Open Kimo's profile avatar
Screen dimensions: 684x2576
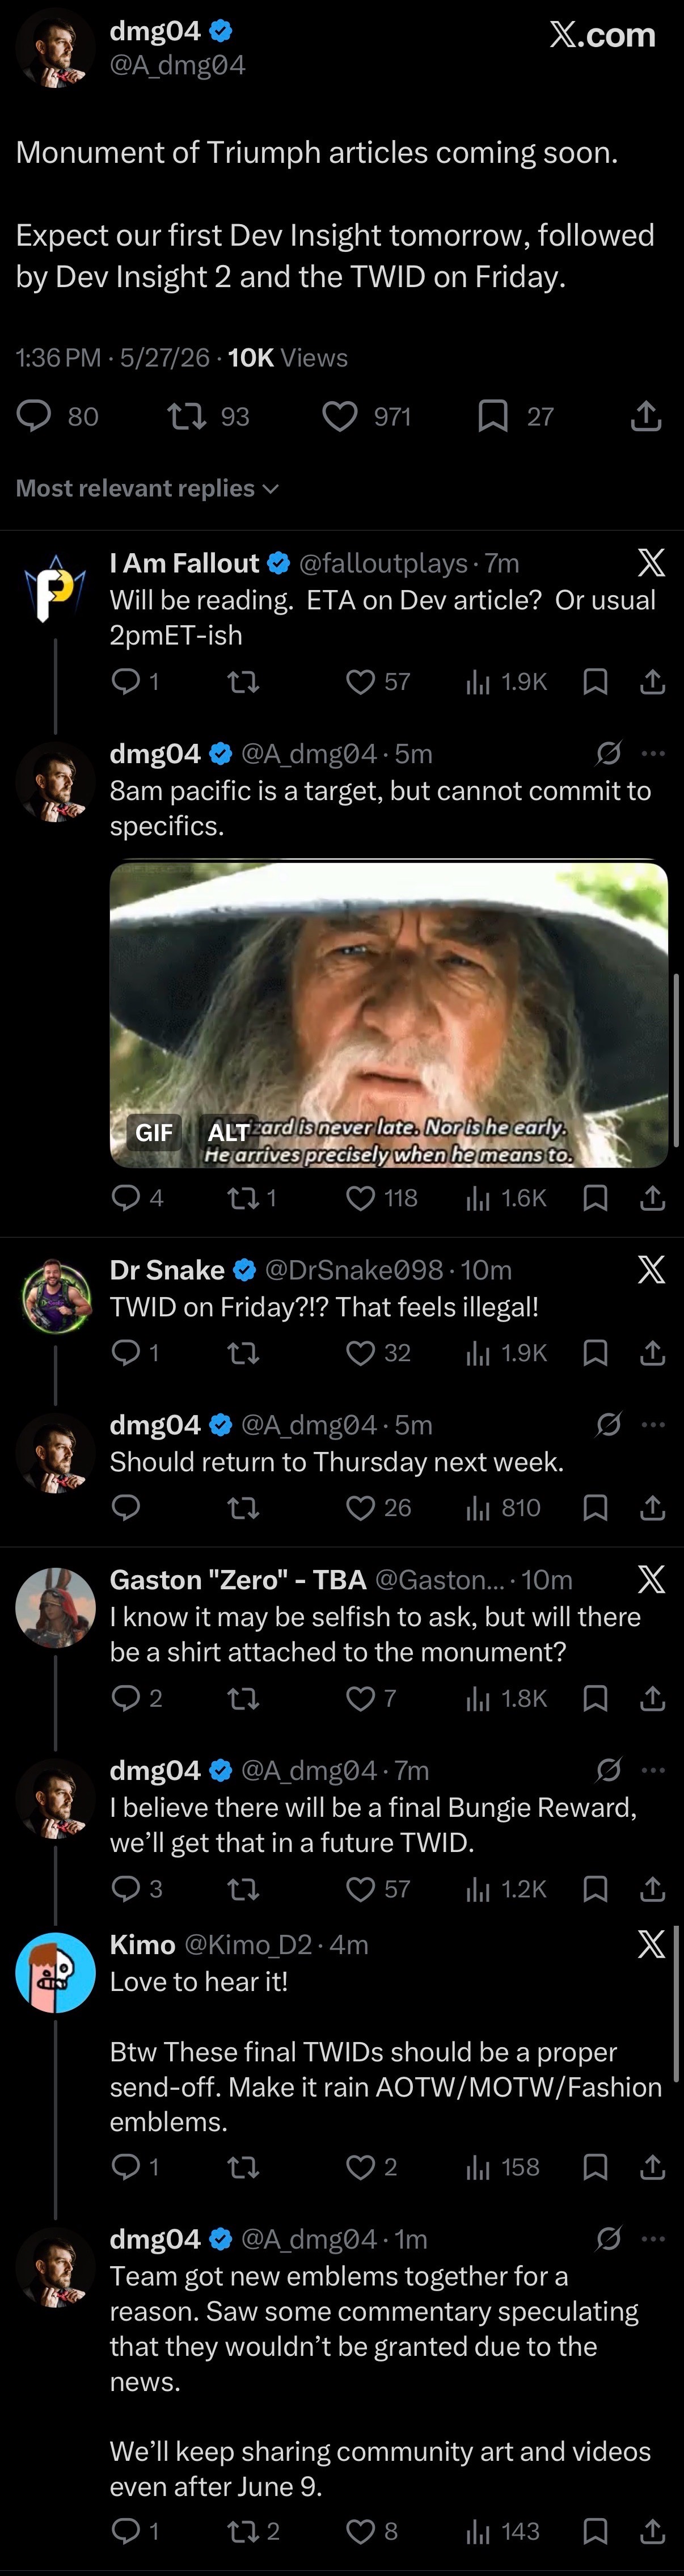55,1972
